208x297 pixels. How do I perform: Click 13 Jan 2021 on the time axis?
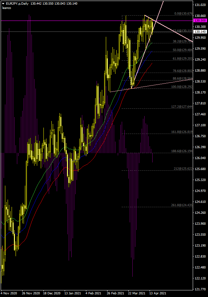coord(73,293)
